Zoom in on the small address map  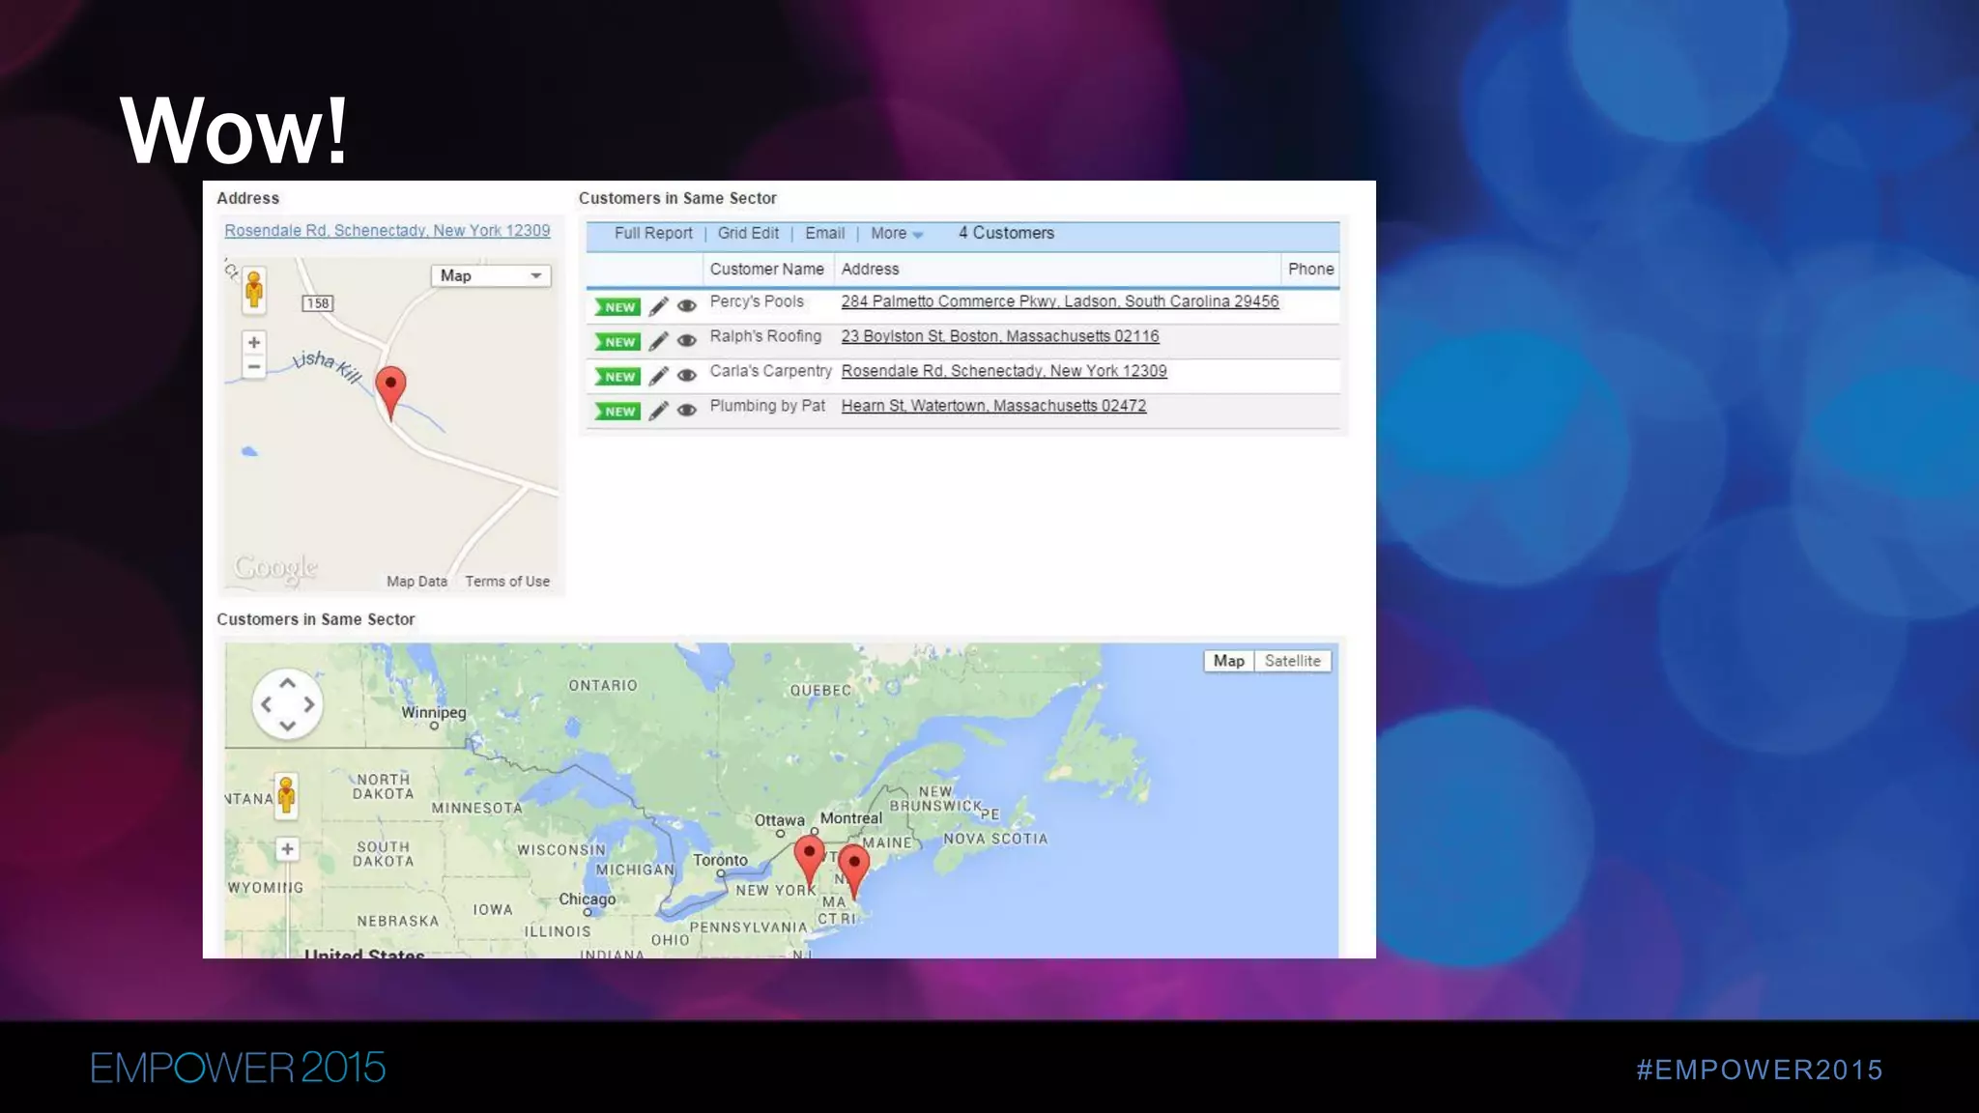click(254, 342)
